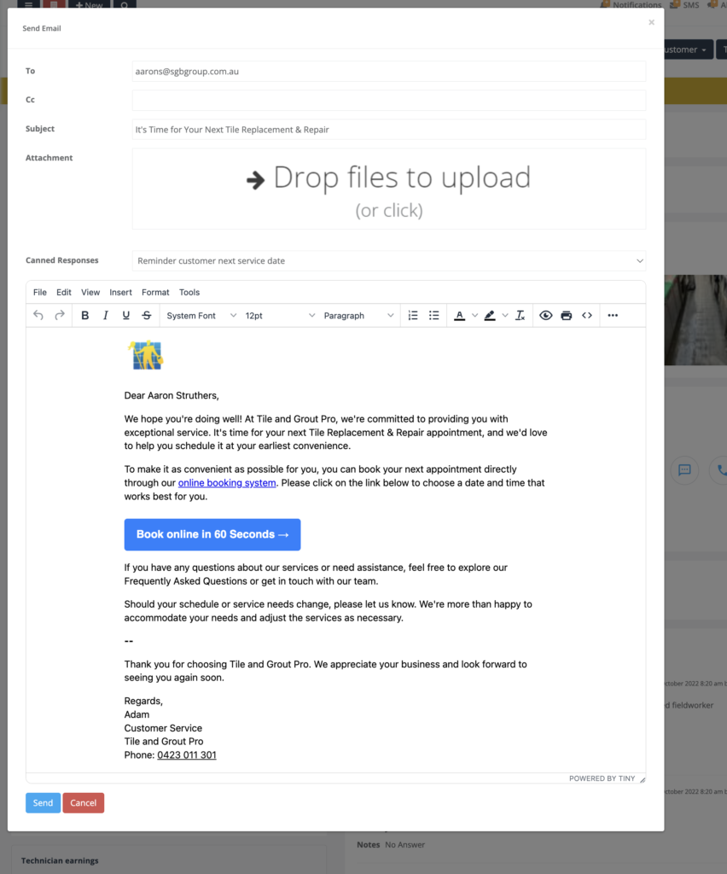
Task: Toggle strikethrough formatting
Action: pyautogui.click(x=147, y=316)
